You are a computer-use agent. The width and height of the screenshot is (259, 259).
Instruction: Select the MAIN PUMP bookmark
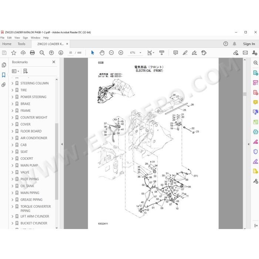(x=29, y=165)
